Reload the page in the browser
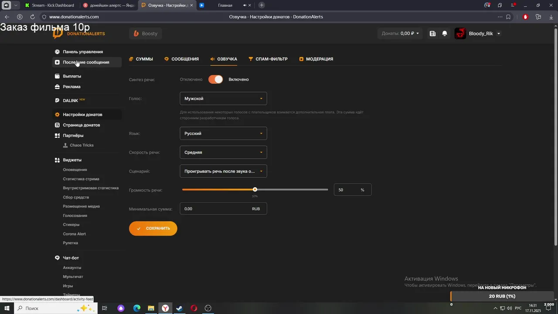 click(32, 17)
